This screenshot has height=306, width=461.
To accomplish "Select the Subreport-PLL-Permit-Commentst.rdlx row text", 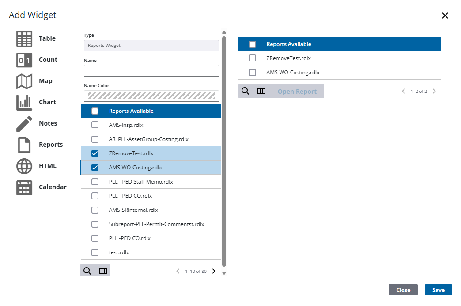I will [x=156, y=224].
